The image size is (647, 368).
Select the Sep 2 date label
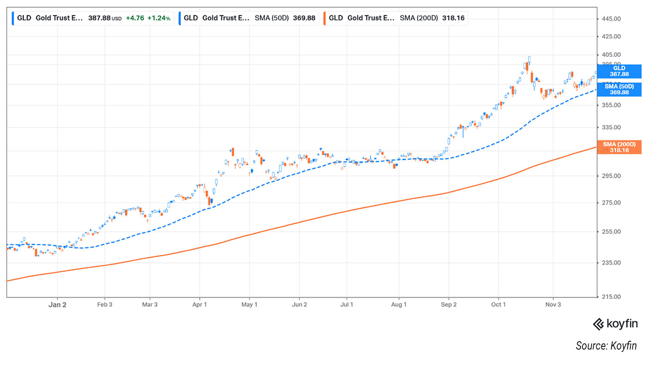449,305
